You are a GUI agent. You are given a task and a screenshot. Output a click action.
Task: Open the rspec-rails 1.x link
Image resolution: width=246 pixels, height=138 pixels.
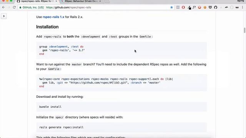[x=53, y=17]
